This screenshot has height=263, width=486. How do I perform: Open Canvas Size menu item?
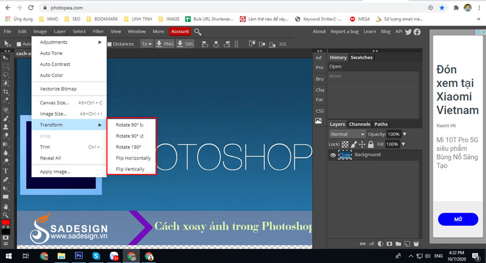pyautogui.click(x=69, y=103)
